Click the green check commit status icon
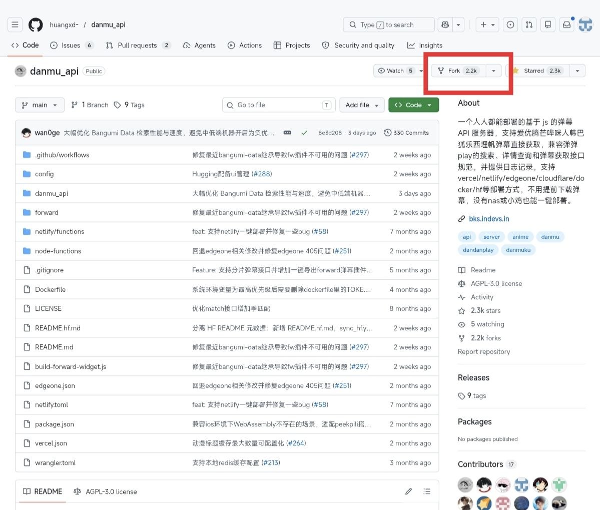This screenshot has height=510, width=600. [x=304, y=133]
